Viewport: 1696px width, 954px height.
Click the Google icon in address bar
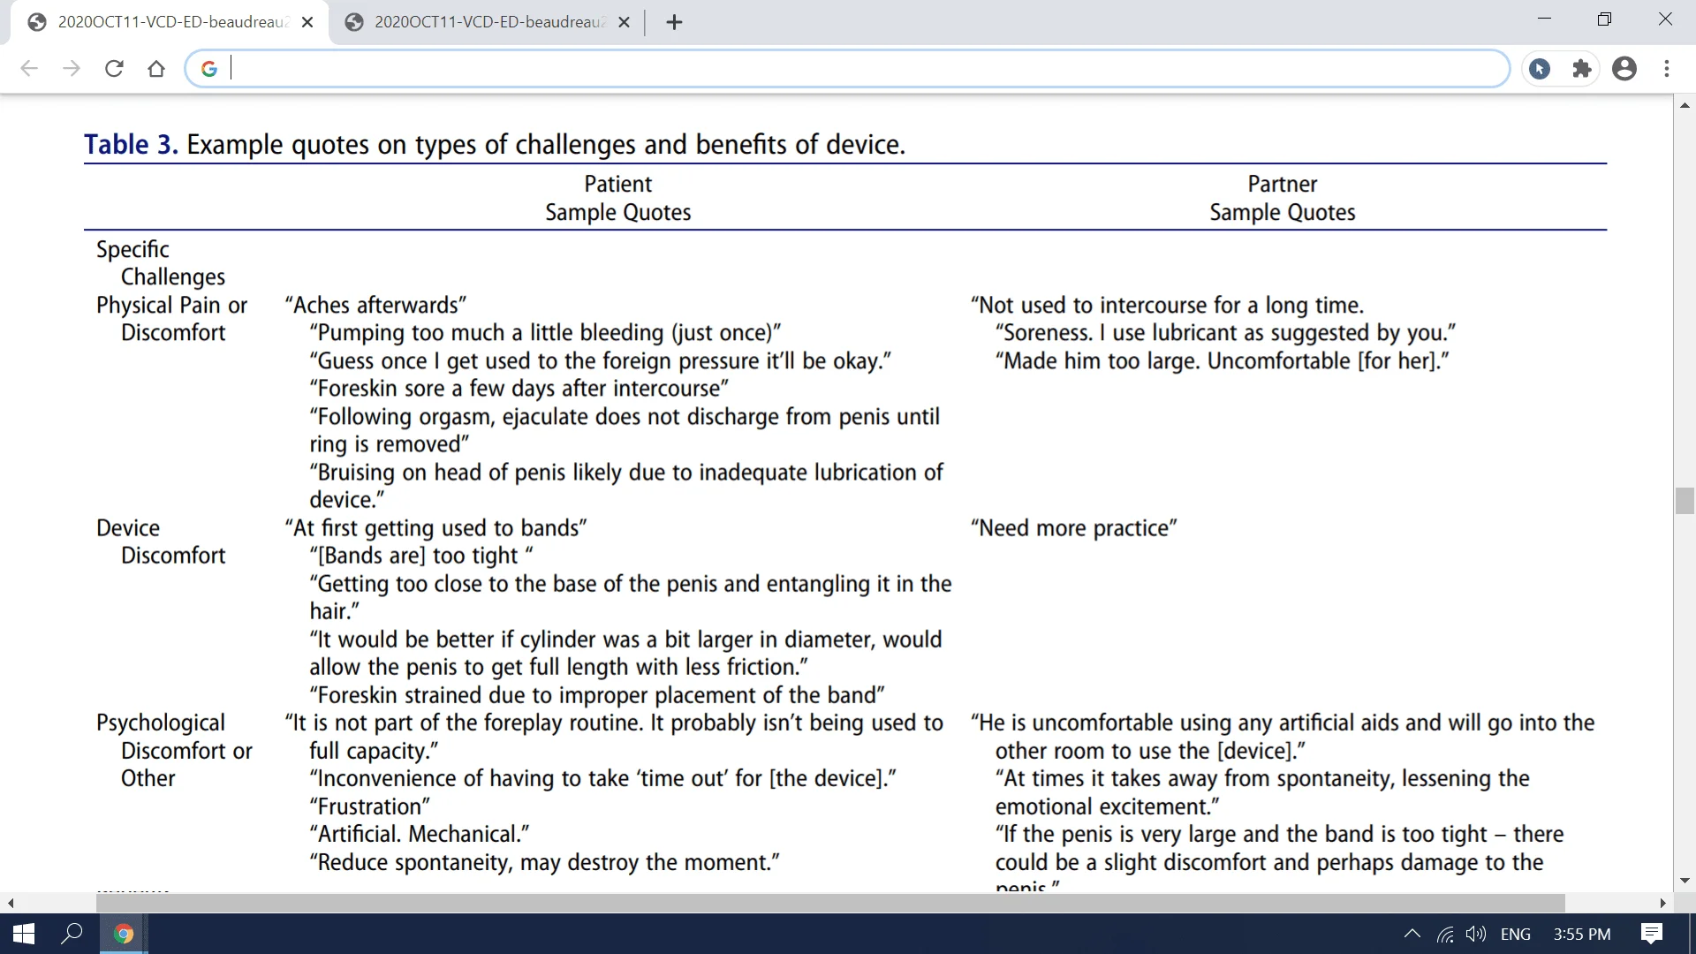pos(209,69)
